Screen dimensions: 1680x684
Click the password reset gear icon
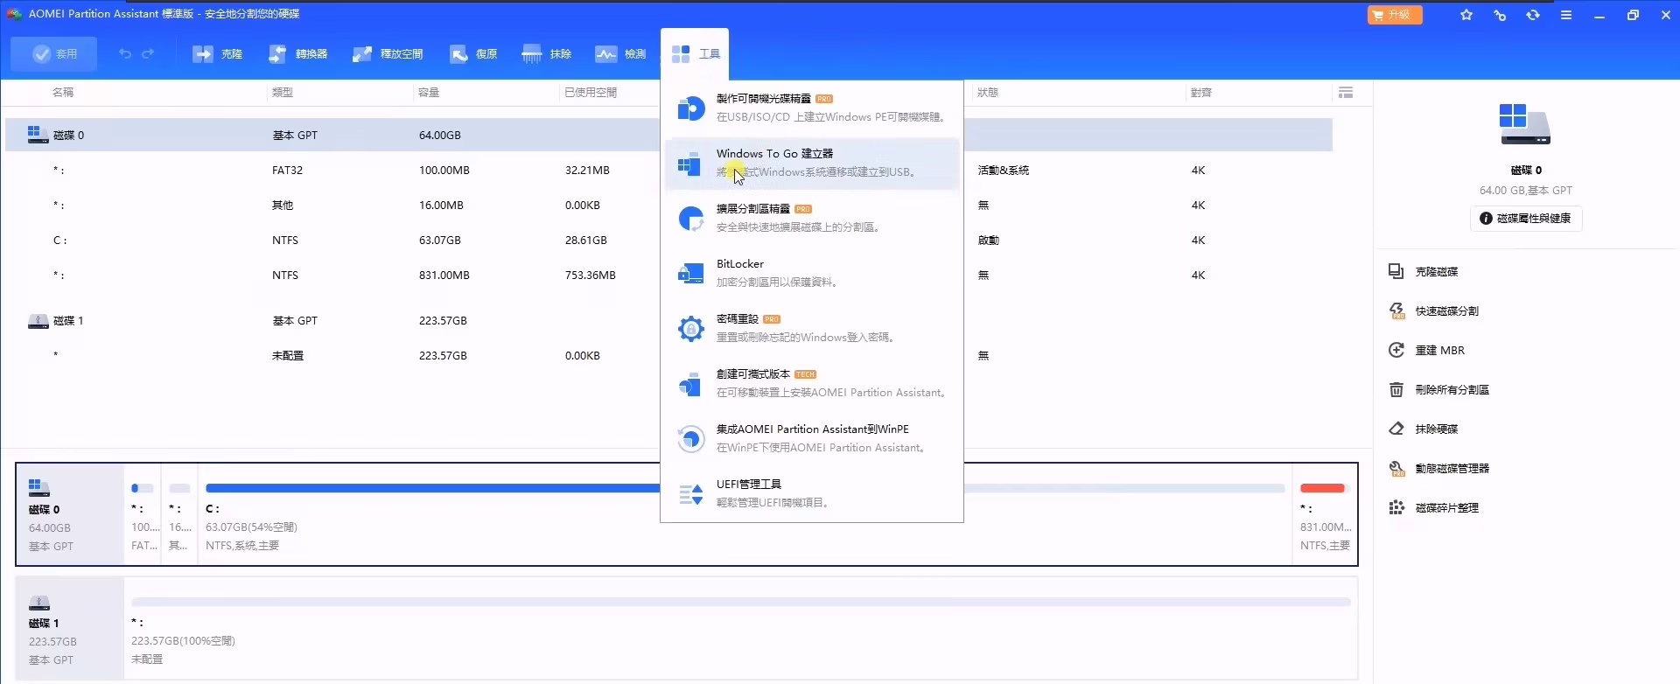690,329
